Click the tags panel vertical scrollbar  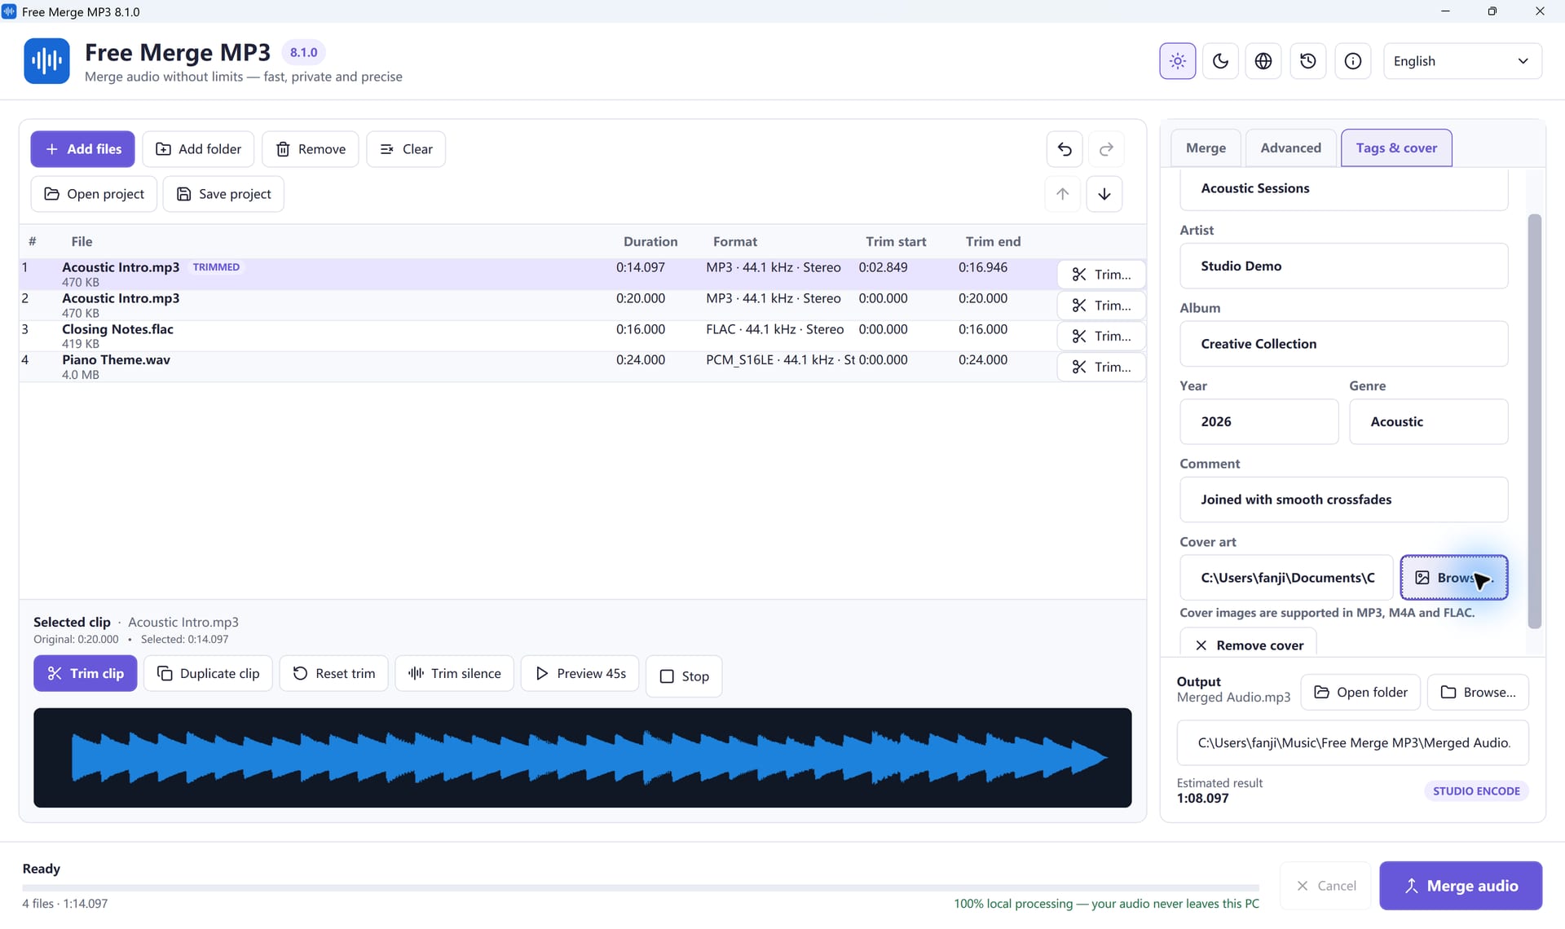1535,421
